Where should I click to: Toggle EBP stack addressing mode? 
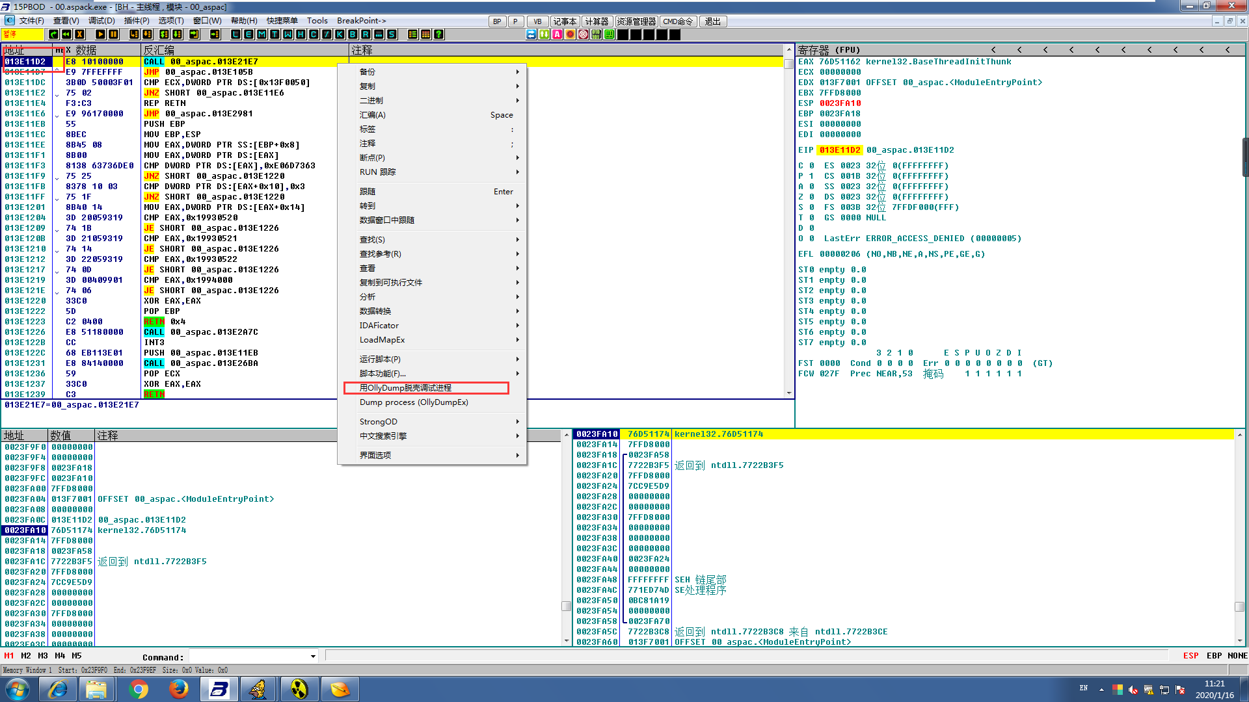(1214, 656)
